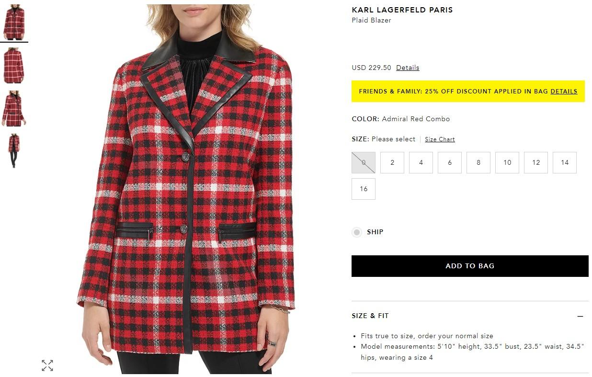This screenshot has height=377, width=592.
Task: Click the unavailable size 0 box
Action: [364, 162]
